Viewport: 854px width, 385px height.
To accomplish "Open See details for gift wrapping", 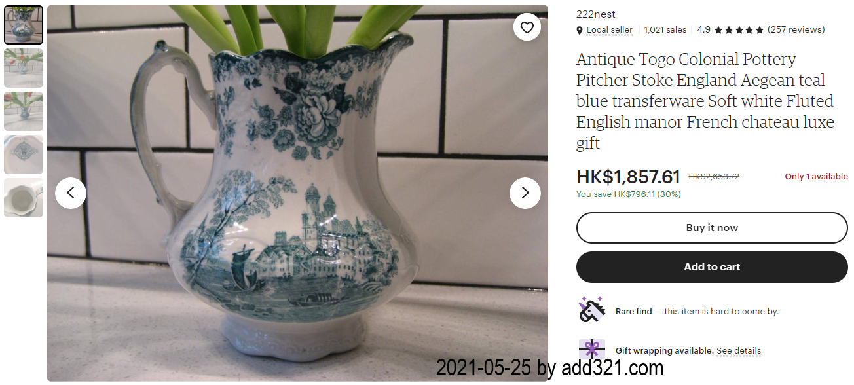I will click(x=739, y=351).
